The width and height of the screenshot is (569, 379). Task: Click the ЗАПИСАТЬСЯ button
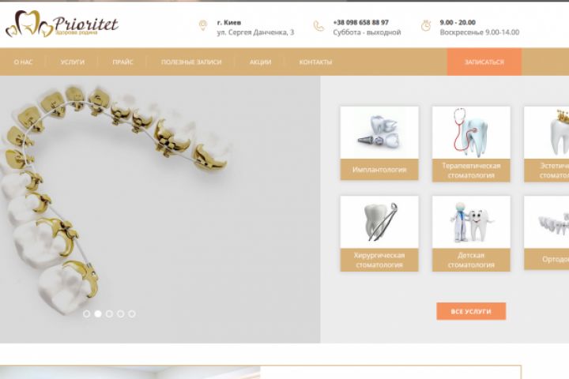pyautogui.click(x=484, y=62)
